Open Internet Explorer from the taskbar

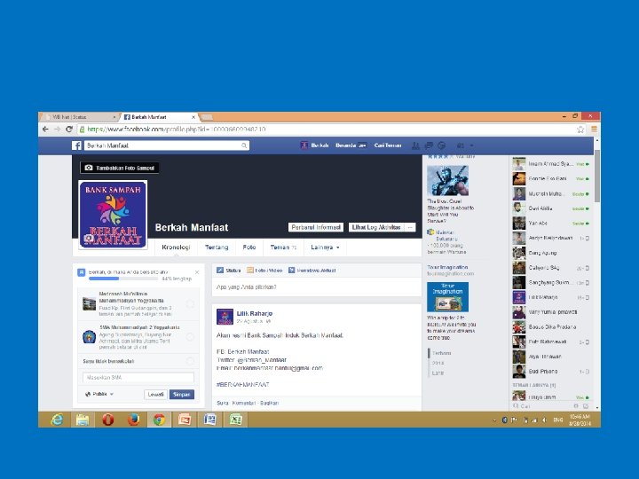57,420
